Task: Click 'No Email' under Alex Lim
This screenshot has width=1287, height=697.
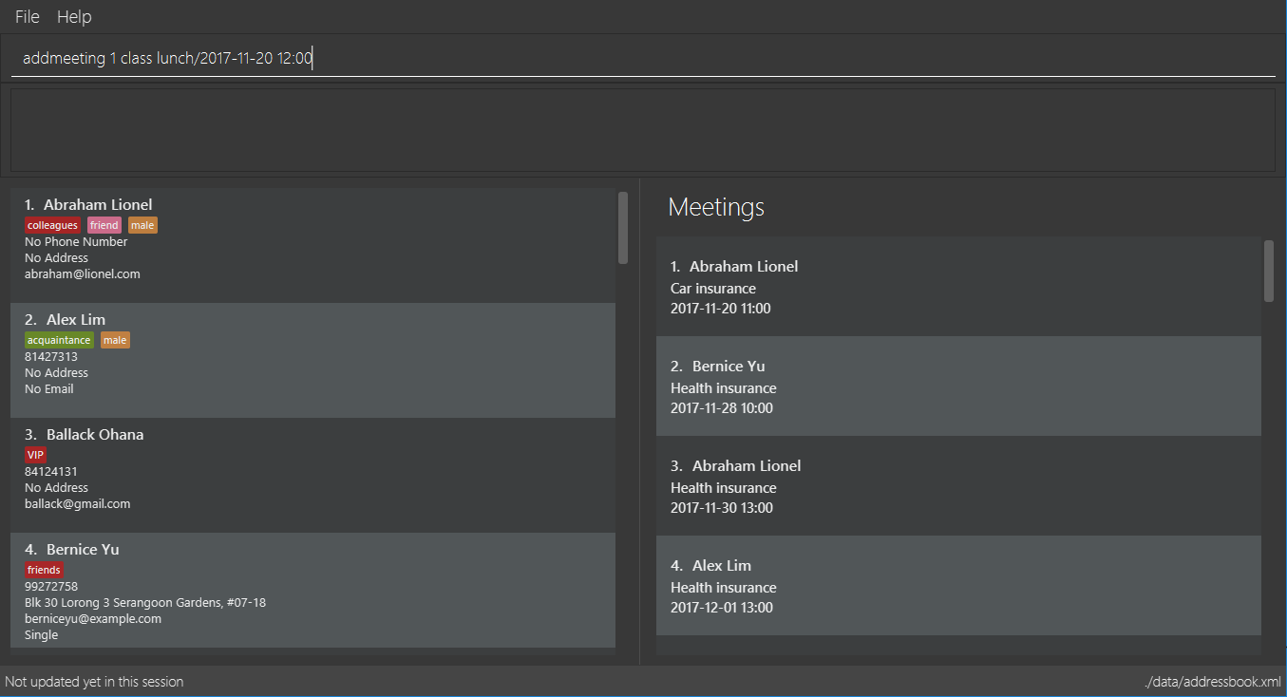Action: pyautogui.click(x=48, y=389)
